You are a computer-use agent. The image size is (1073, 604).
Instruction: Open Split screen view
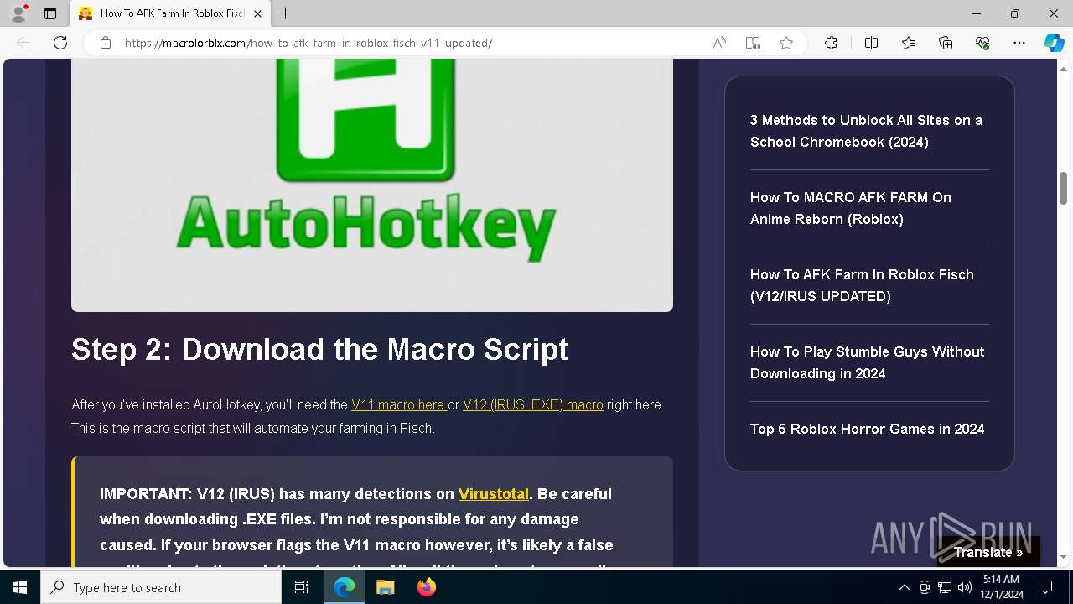click(871, 43)
